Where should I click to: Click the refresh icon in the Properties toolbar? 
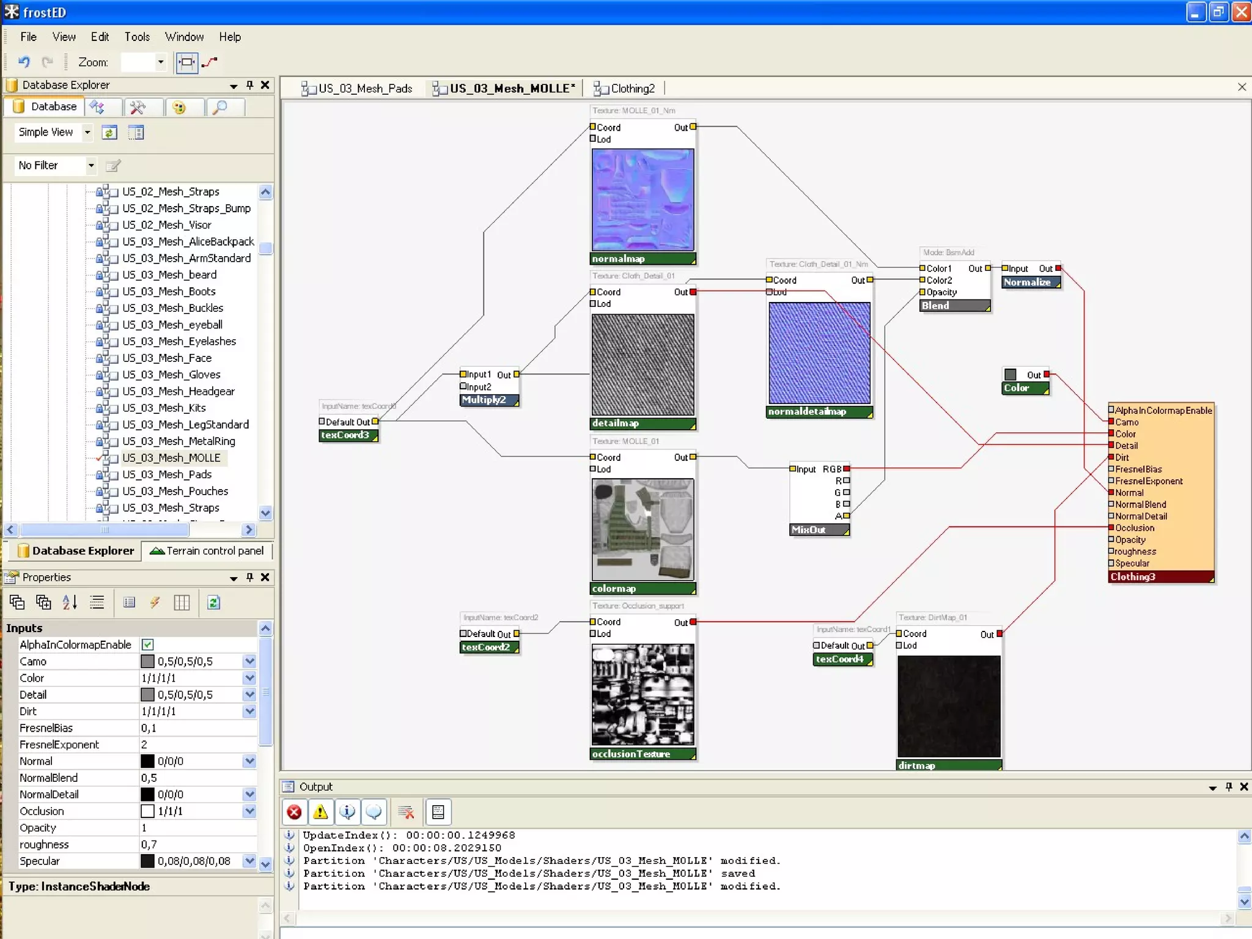[x=213, y=603]
